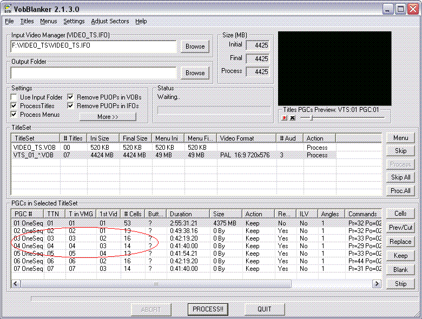Screen dimensions: 422x319
Task: Open the Adjust Sectors menu
Action: (x=110, y=21)
